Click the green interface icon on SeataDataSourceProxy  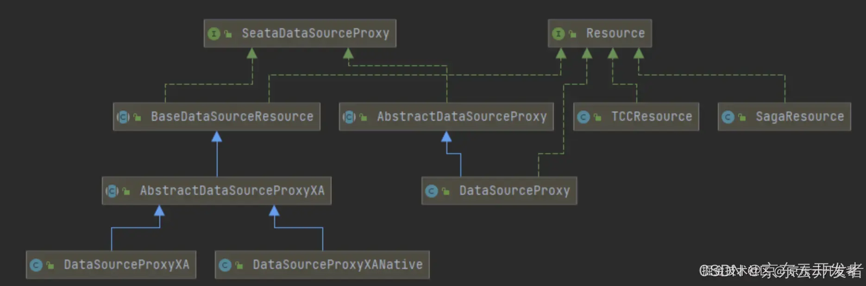pos(214,34)
